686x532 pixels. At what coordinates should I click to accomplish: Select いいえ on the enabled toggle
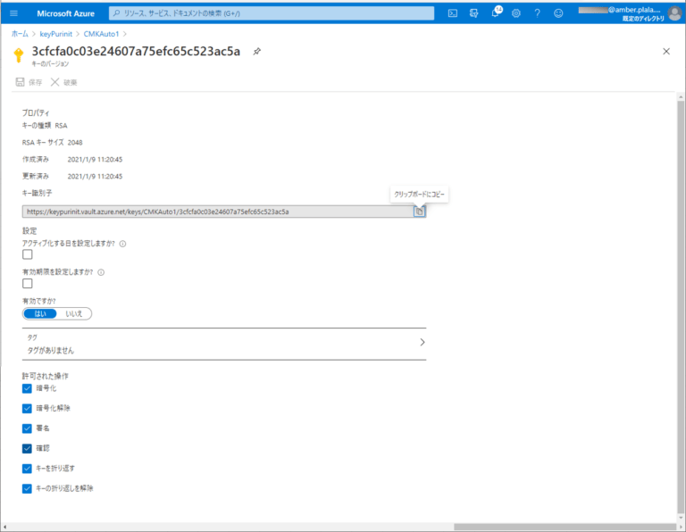pos(73,314)
